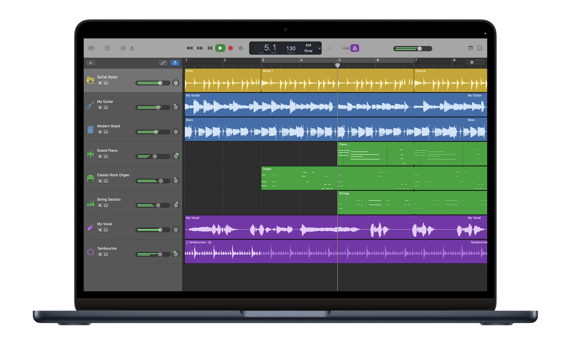Click the tuner icon
The height and width of the screenshot is (351, 567).
(330, 48)
